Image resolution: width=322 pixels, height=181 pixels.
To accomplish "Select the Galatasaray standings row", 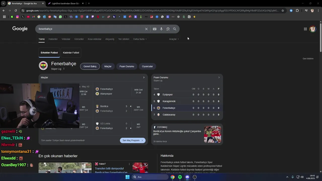I will pos(187,115).
